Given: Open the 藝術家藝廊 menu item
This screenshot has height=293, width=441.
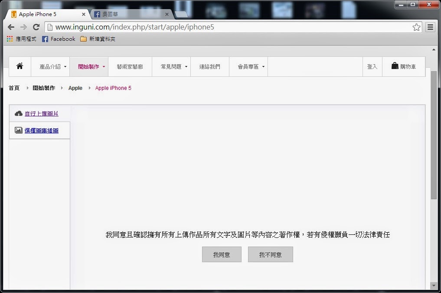Looking at the screenshot, I should click(x=130, y=66).
